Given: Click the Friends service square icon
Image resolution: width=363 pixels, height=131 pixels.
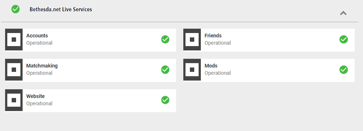Looking at the screenshot, I should pos(192,40).
